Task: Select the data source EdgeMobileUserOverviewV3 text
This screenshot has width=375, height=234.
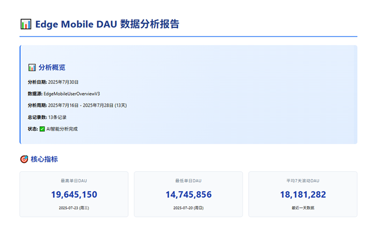Action: 72,94
